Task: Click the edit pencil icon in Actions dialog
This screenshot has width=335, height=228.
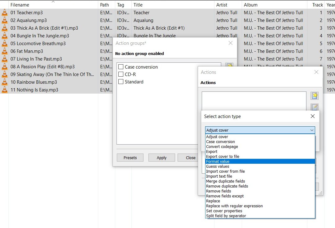Action: click(x=315, y=107)
